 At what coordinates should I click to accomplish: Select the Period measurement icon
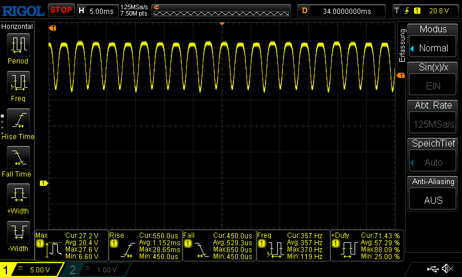pos(18,45)
